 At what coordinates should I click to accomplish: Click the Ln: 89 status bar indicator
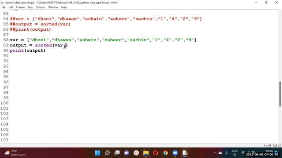[267, 145]
